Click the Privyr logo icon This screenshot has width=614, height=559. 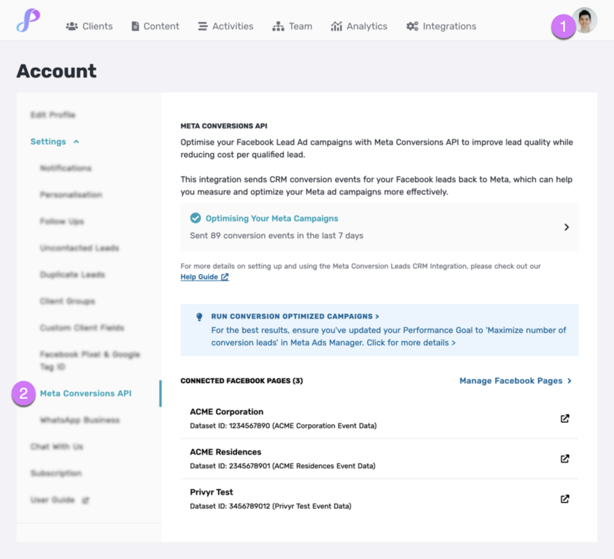[x=28, y=20]
